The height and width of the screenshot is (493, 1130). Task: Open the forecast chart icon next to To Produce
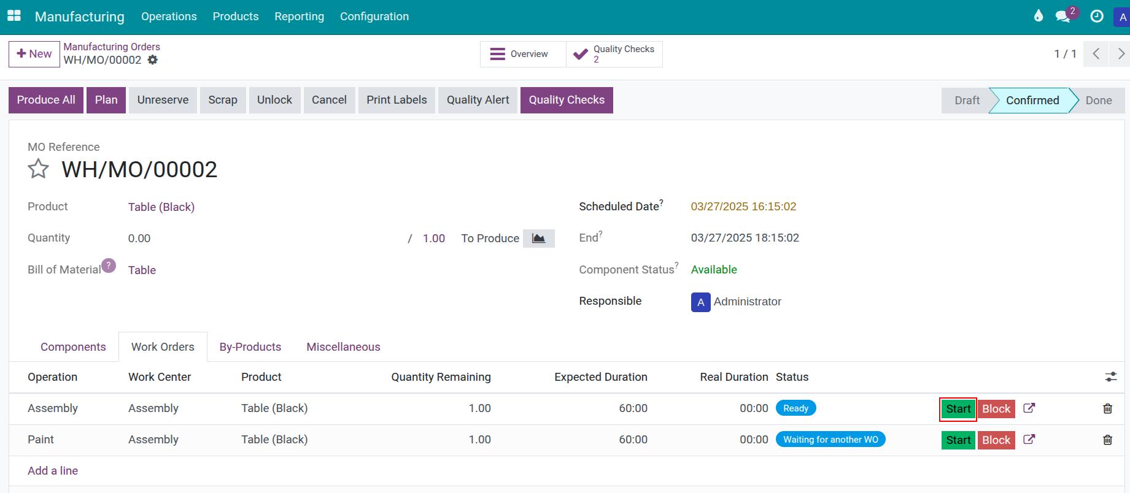pos(538,239)
